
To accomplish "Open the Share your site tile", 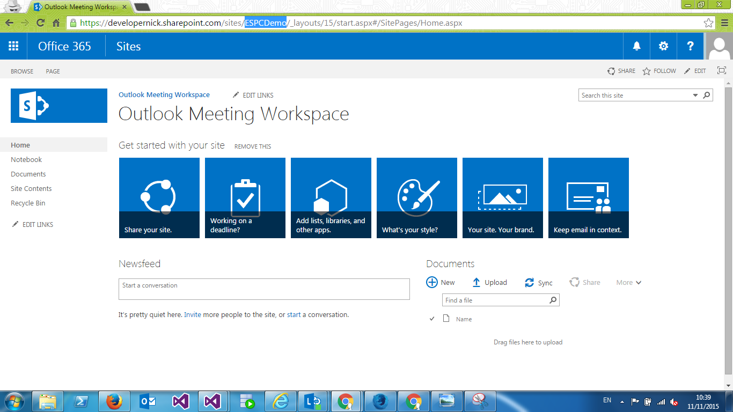I will click(x=159, y=198).
